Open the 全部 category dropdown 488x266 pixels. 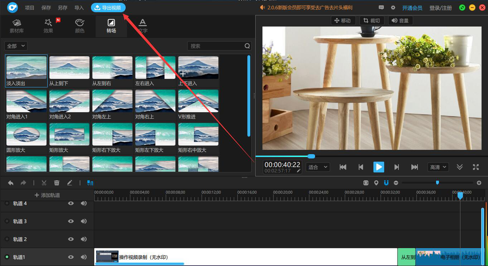[16, 46]
